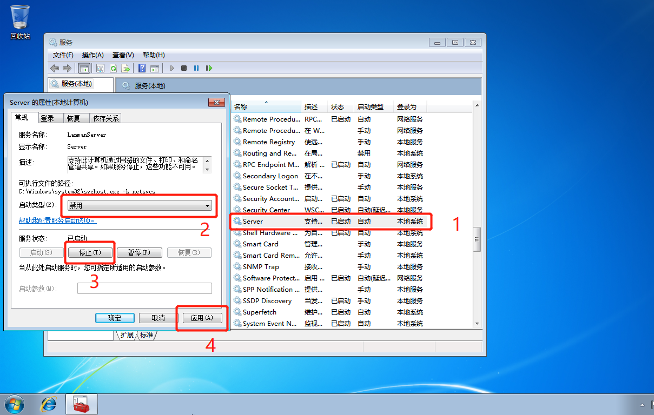Screen dimensions: 654x415
Task: Switch to the 依存关系 tab
Action: [x=106, y=118]
